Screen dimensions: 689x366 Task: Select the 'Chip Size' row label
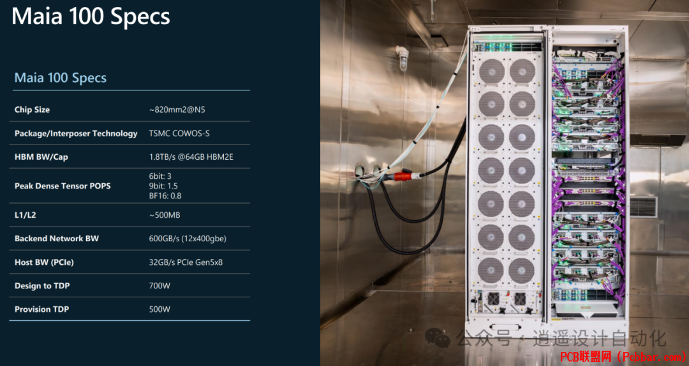tap(32, 109)
